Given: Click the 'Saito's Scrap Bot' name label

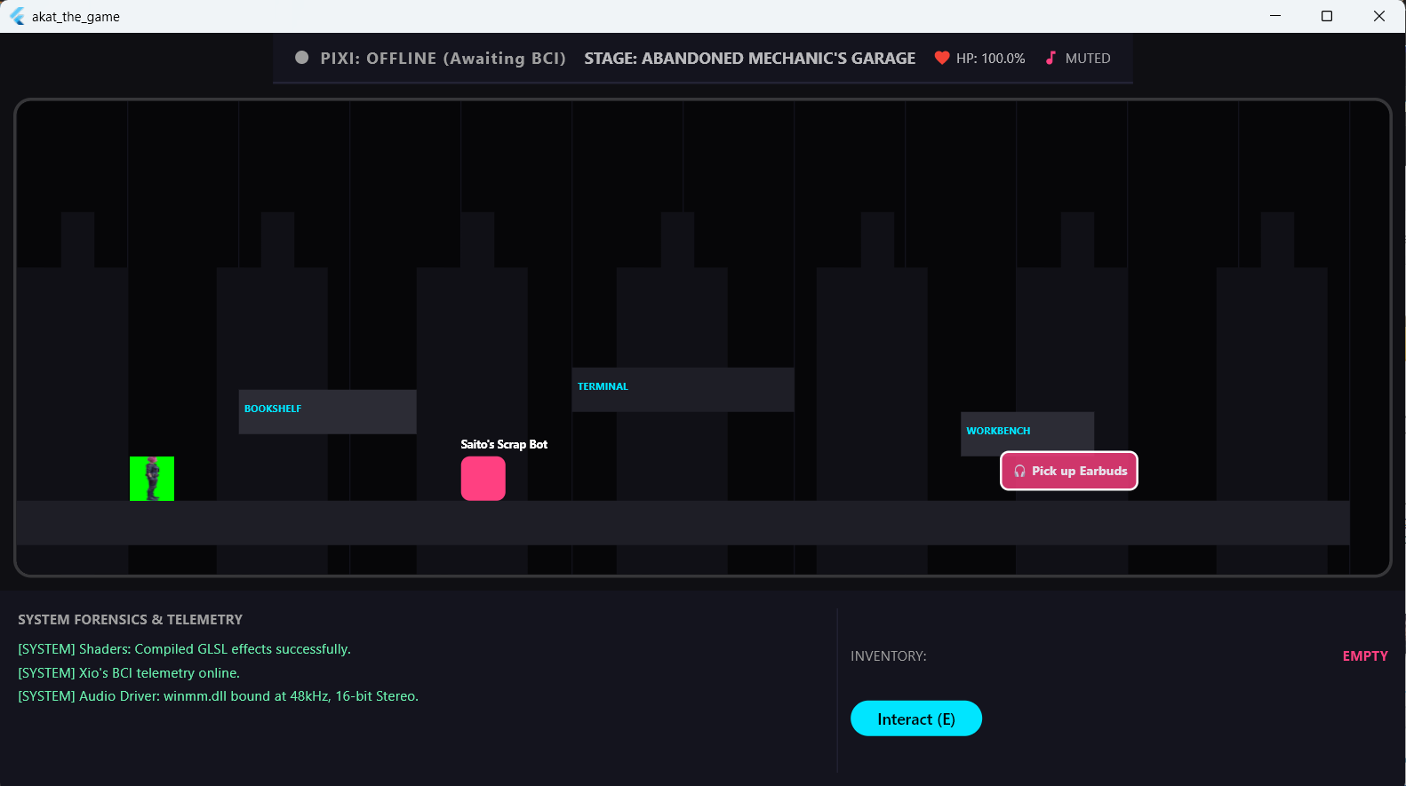Looking at the screenshot, I should [x=504, y=444].
